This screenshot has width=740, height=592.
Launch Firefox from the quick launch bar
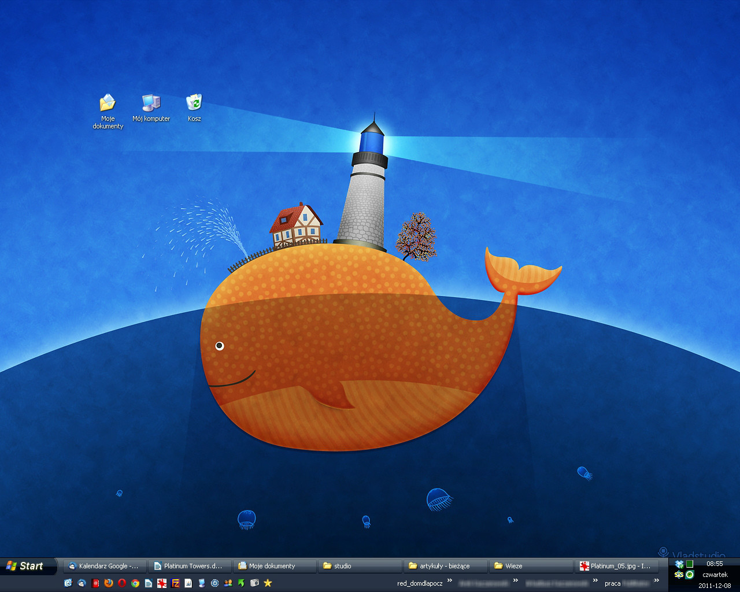109,583
